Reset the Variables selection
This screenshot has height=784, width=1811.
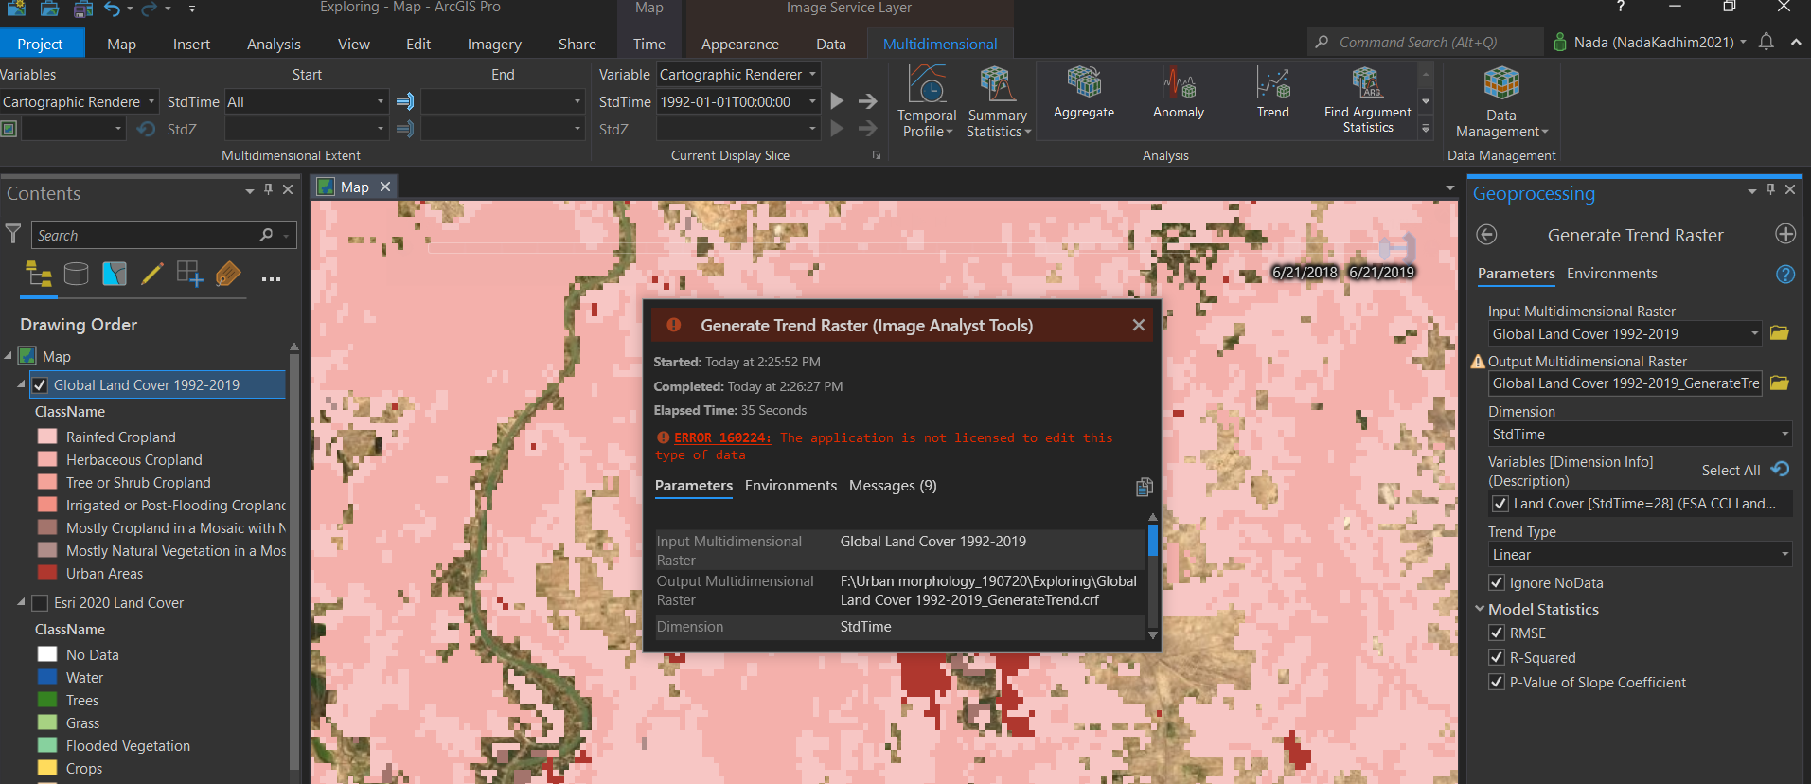coord(1781,470)
